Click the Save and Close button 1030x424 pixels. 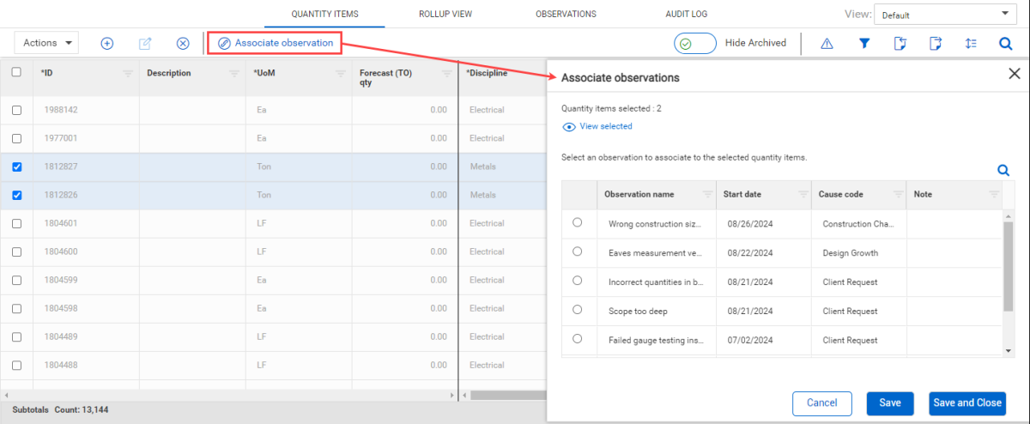(x=966, y=403)
